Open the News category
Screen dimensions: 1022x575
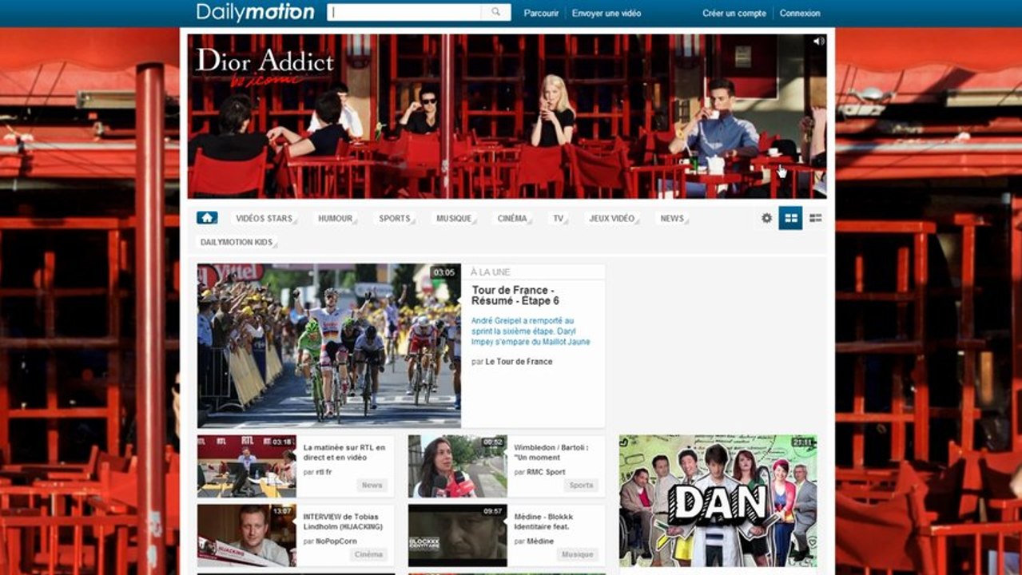[x=672, y=218]
